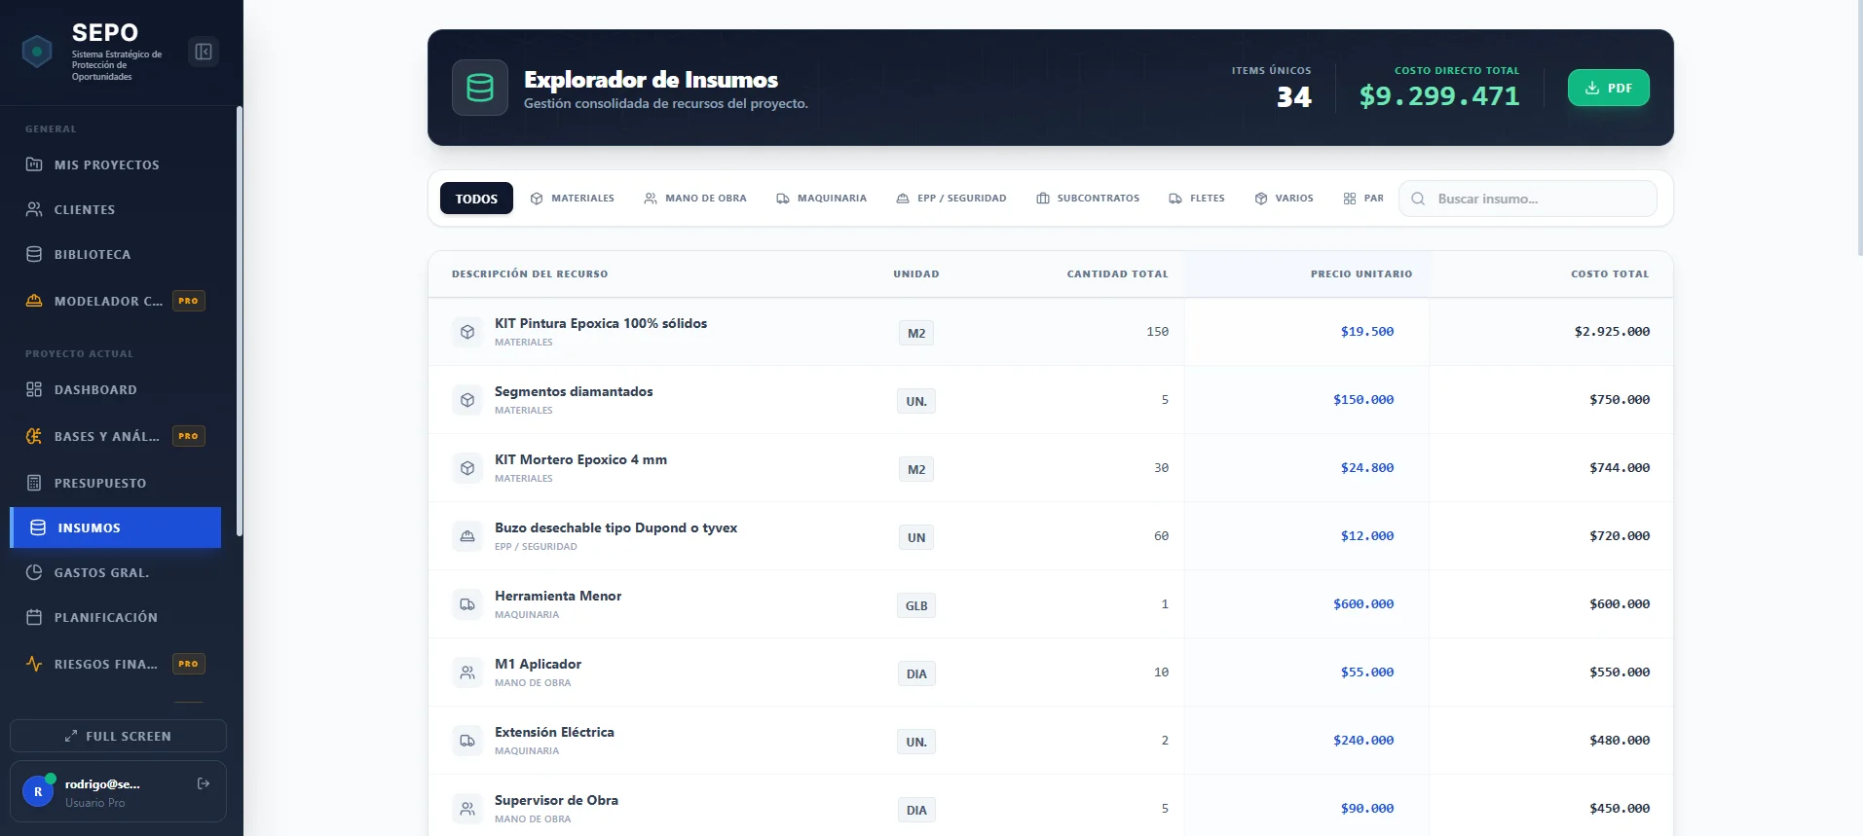Edit unit price $19.500 for KIT Pintura
This screenshot has width=1863, height=836.
1366,332
